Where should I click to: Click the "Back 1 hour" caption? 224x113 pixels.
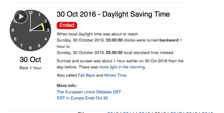(x=30, y=68)
